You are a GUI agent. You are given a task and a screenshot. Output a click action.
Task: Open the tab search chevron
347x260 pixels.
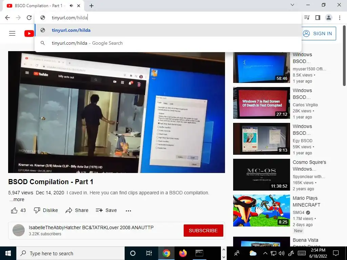[292, 5]
